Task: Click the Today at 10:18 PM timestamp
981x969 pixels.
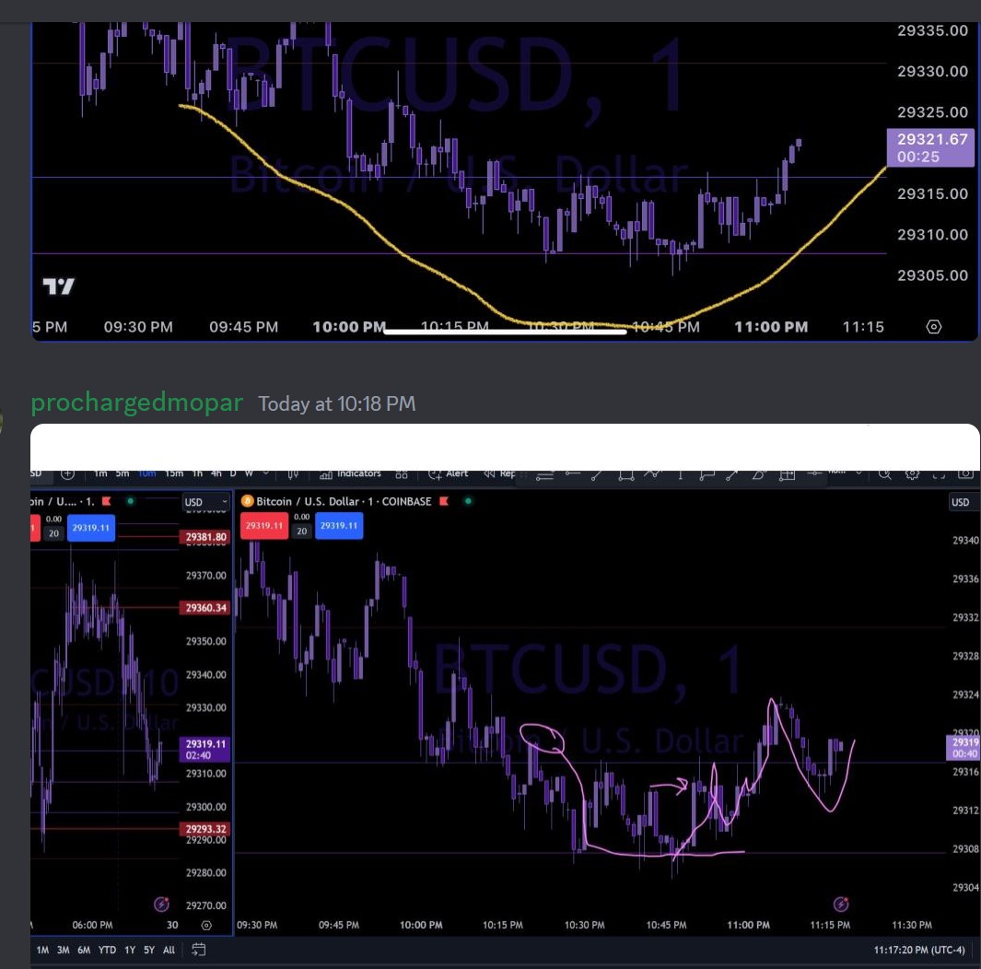Action: 336,404
